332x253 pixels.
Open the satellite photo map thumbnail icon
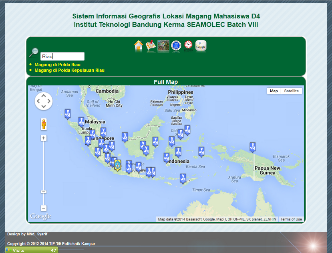(163, 46)
